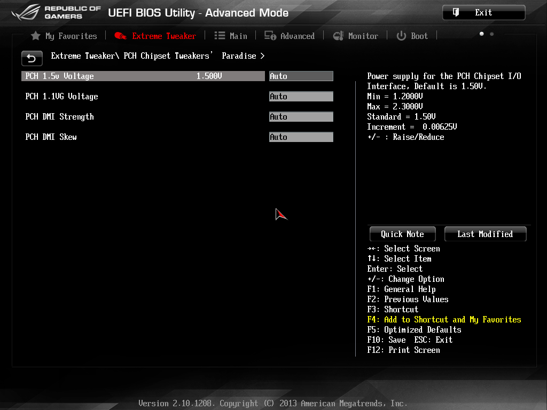The image size is (547, 410).
Task: Click the Advanced chip info icon
Action: click(x=270, y=36)
